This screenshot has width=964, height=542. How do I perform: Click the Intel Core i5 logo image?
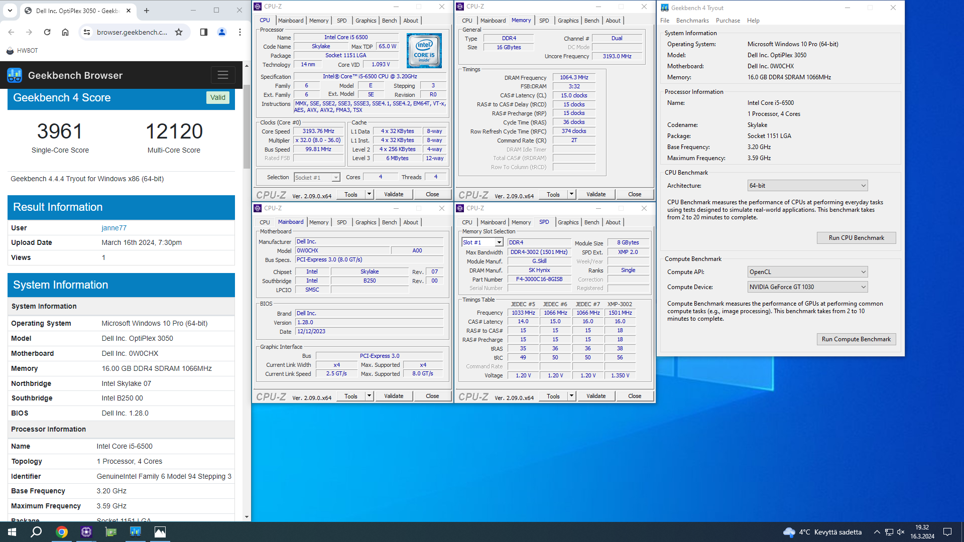pos(424,50)
